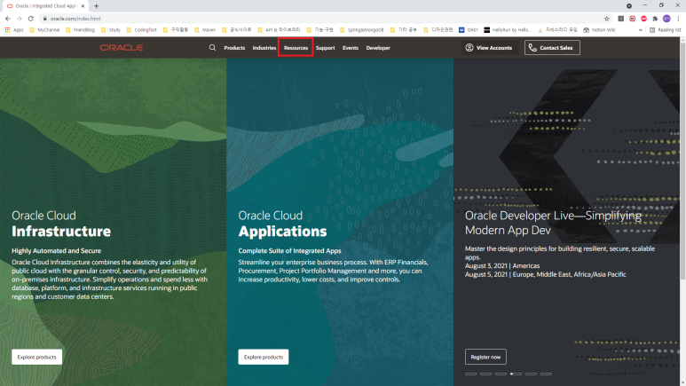Click the View Accounts user icon
Image resolution: width=686 pixels, height=386 pixels.
tap(469, 47)
